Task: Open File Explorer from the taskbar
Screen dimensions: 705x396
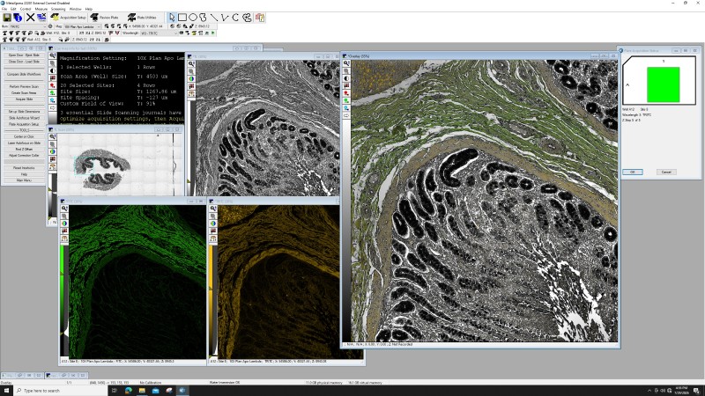Action: click(142, 391)
